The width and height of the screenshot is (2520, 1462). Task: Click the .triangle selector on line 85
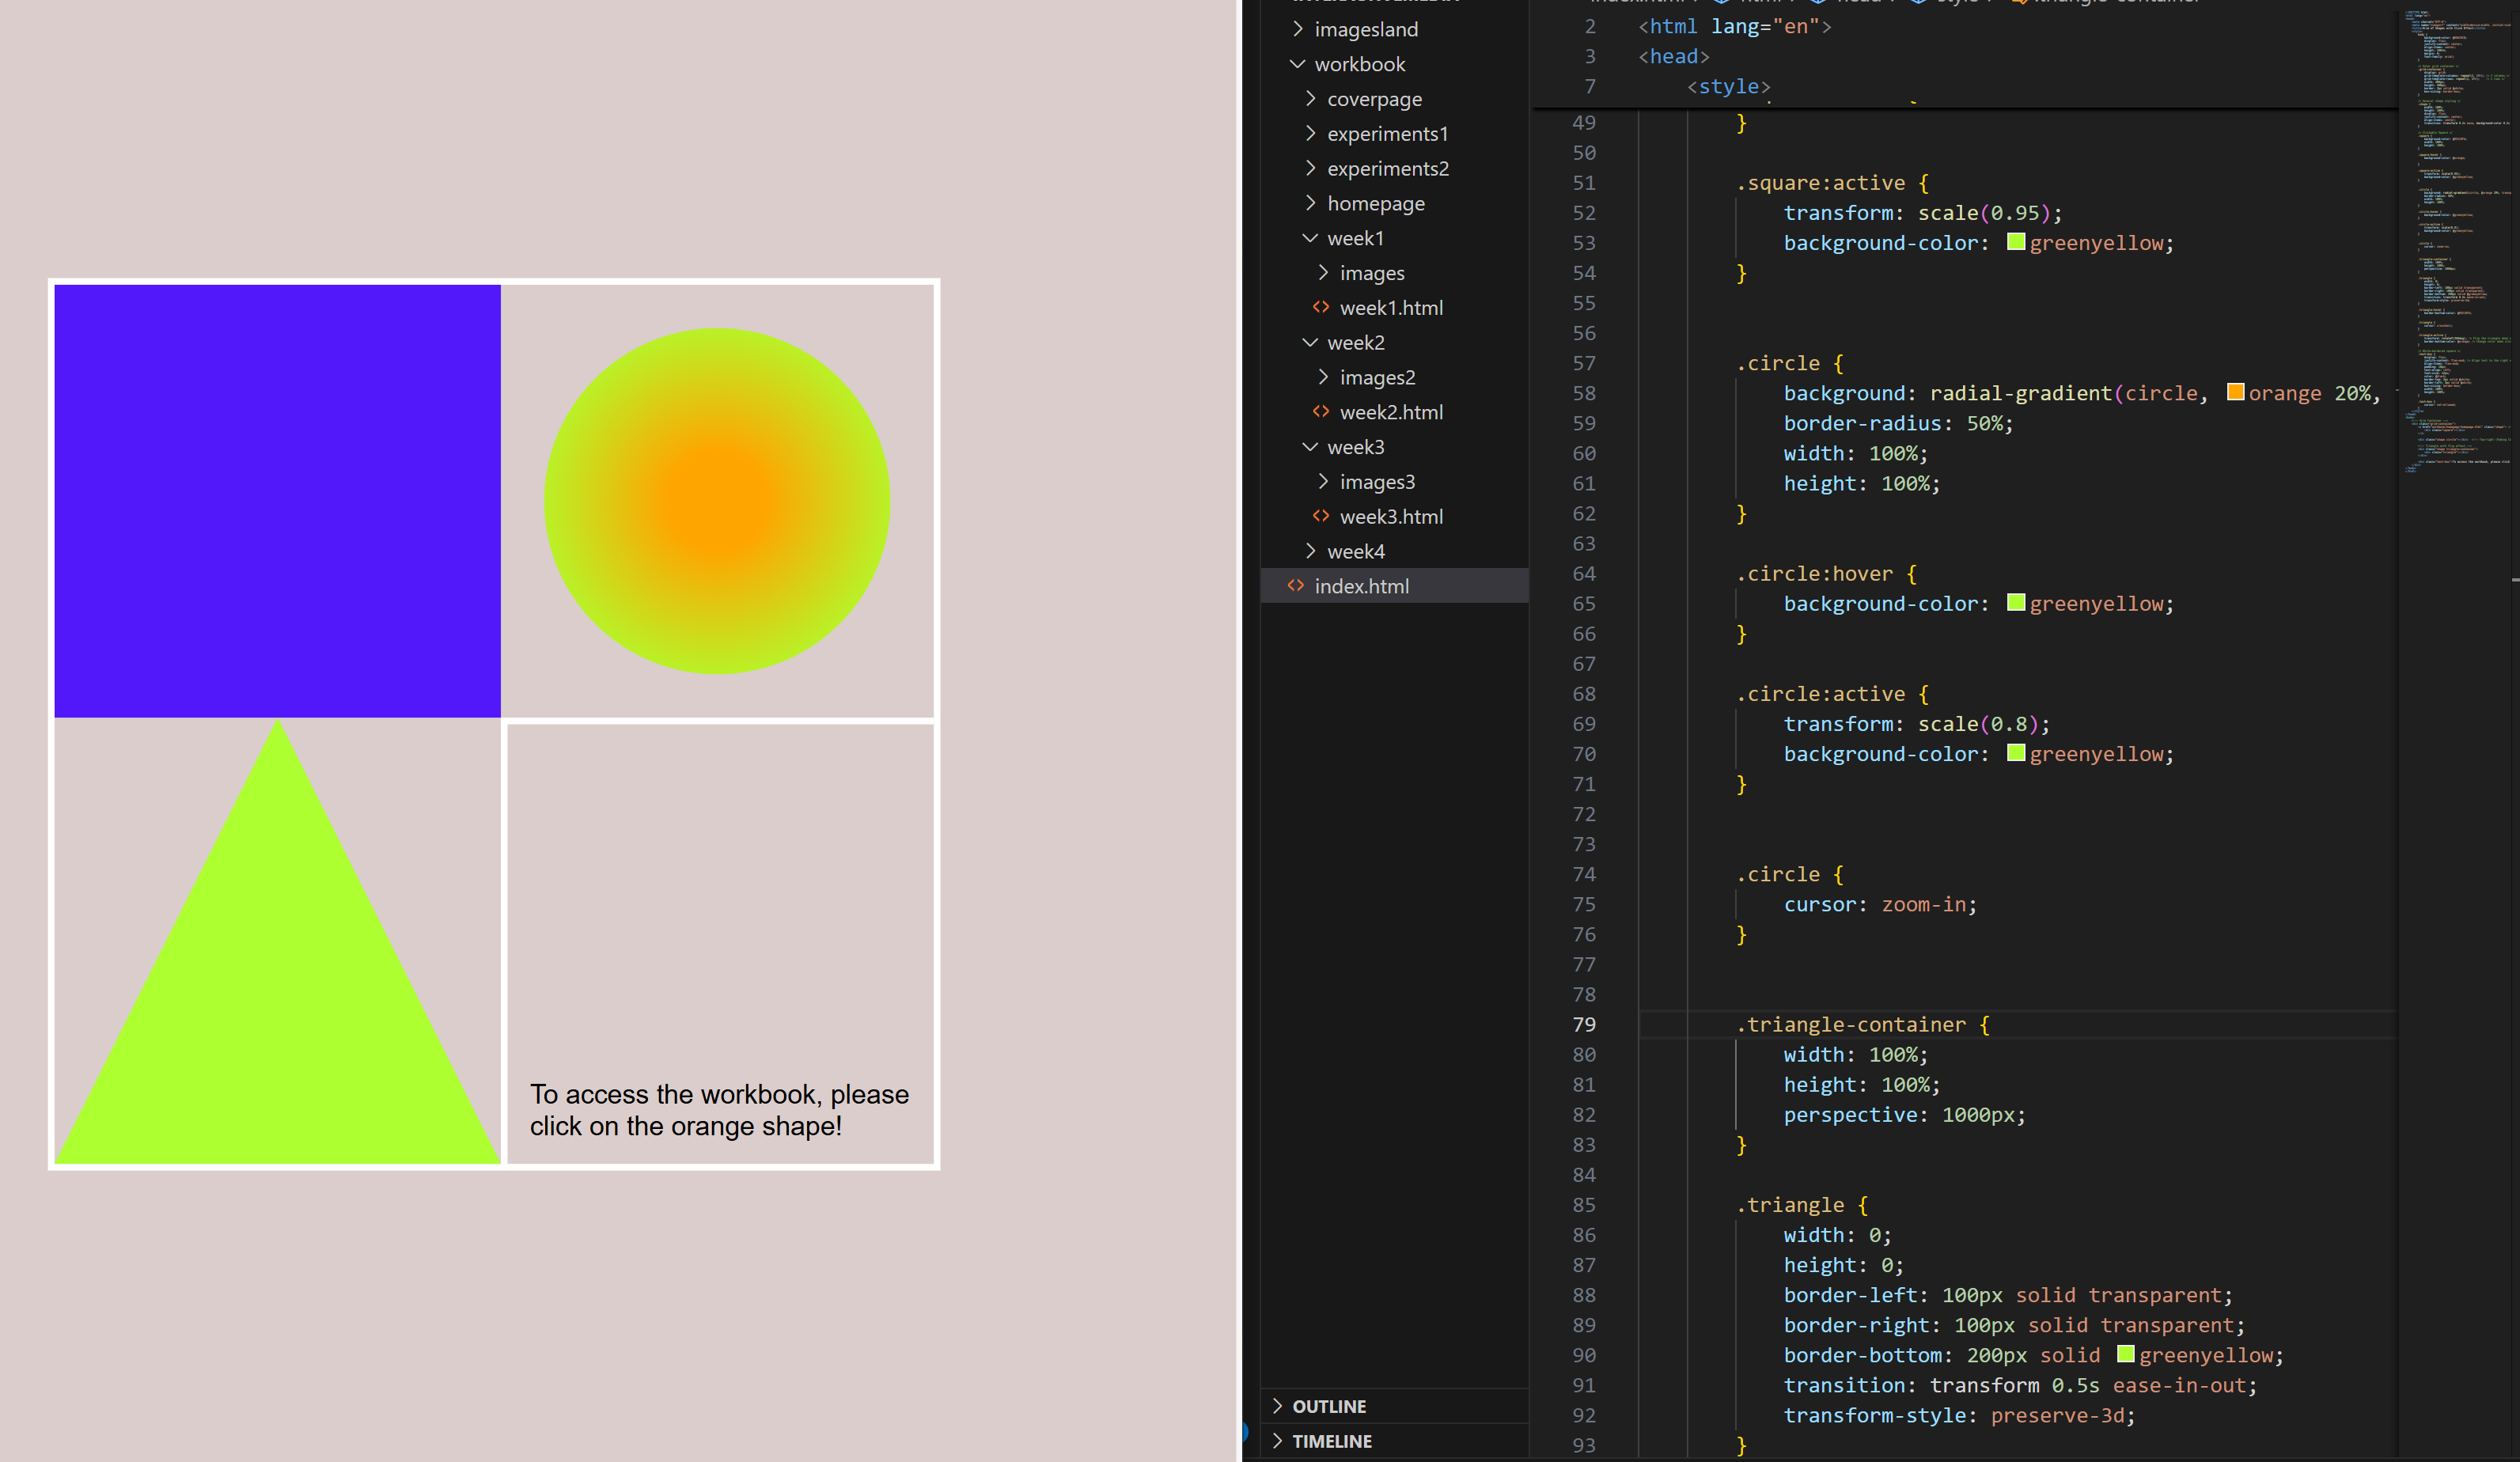click(1790, 1205)
